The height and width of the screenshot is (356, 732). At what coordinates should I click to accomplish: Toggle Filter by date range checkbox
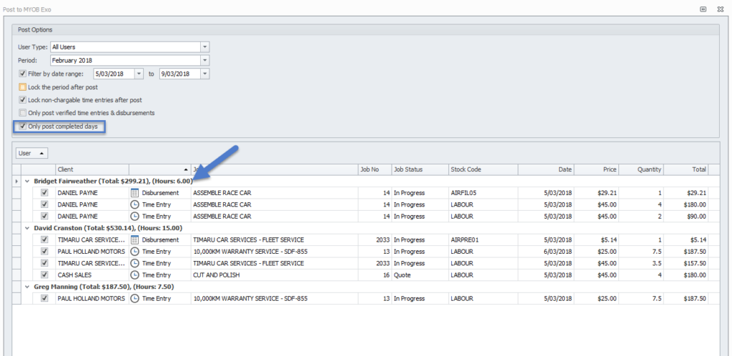pyautogui.click(x=22, y=73)
